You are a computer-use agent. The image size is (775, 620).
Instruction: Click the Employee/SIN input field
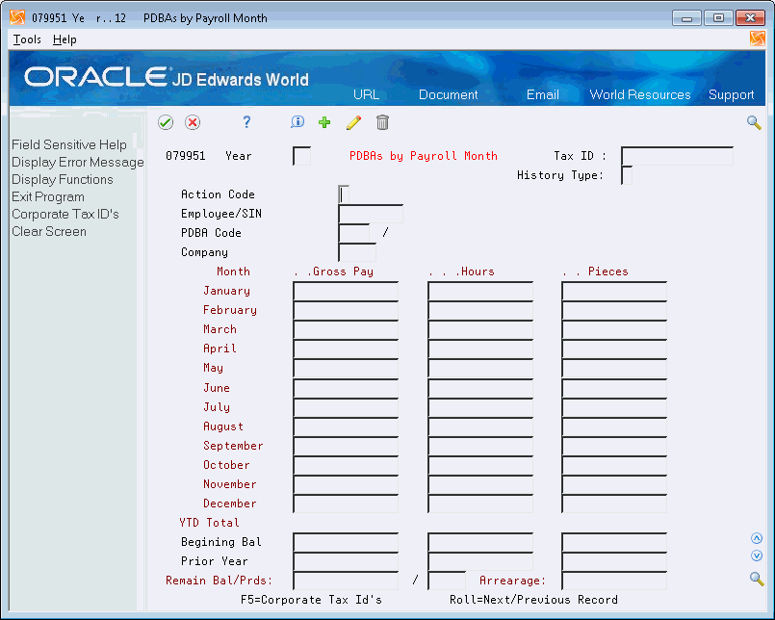coord(371,214)
